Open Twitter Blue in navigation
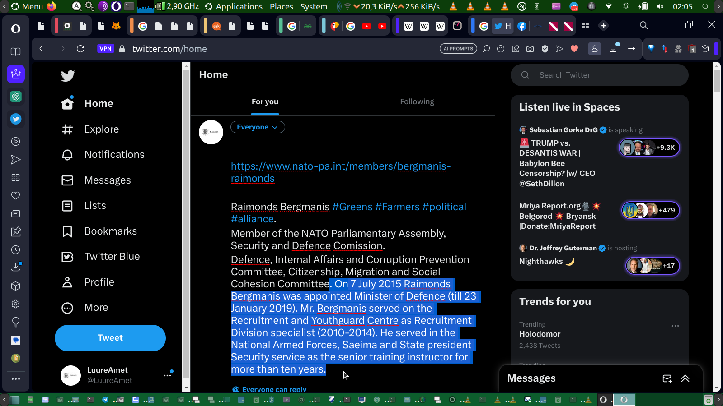The width and height of the screenshot is (723, 406). click(x=101, y=257)
